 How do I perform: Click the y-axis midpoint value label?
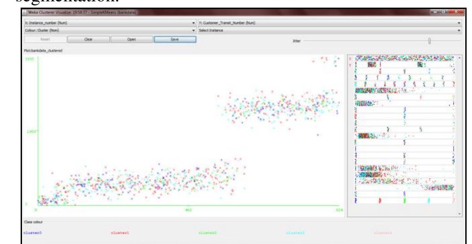tap(32, 131)
